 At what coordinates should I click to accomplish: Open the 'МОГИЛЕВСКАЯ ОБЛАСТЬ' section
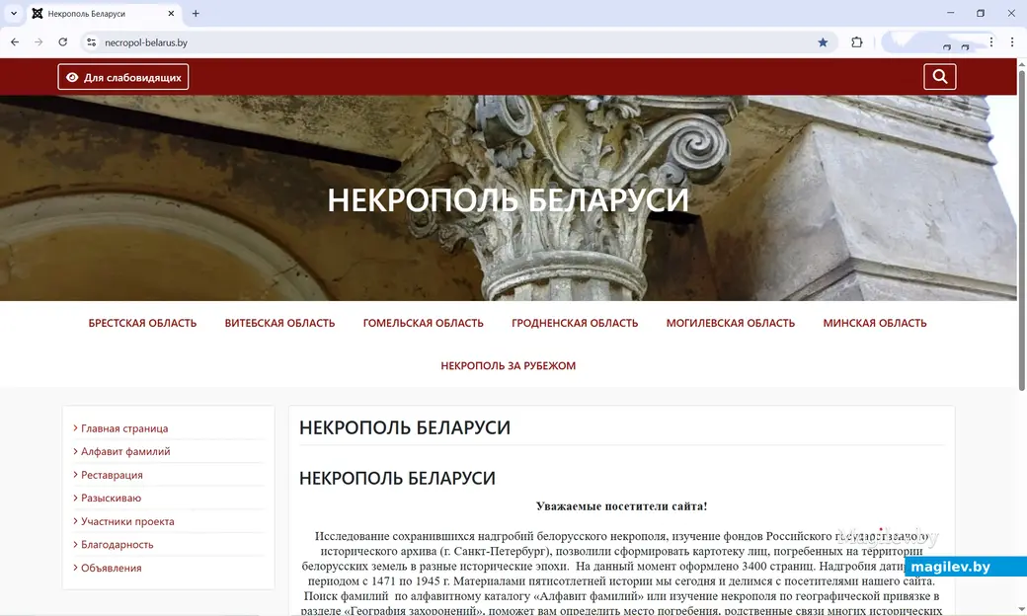(x=731, y=323)
